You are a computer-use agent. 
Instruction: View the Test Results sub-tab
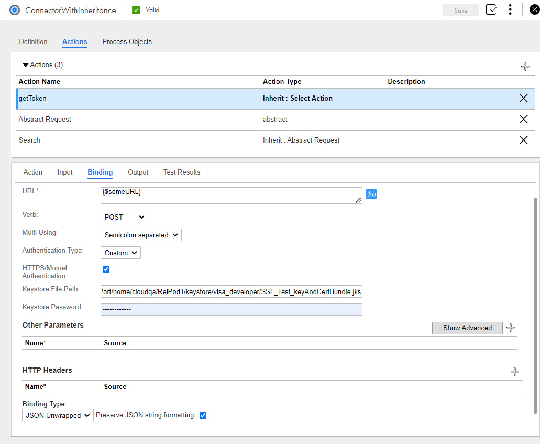pyautogui.click(x=182, y=172)
